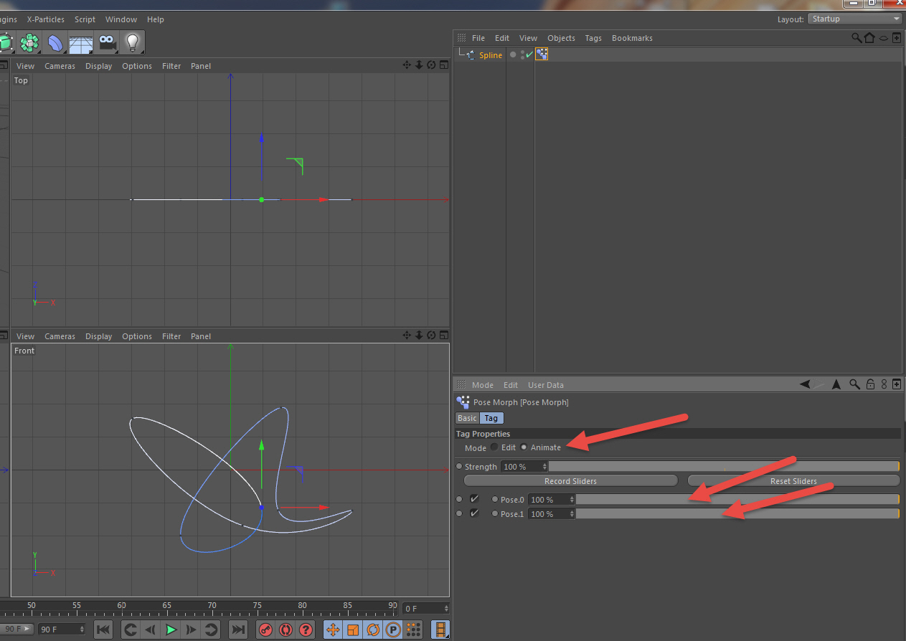Adjust Pose.1 percent stepper arrows

[572, 513]
